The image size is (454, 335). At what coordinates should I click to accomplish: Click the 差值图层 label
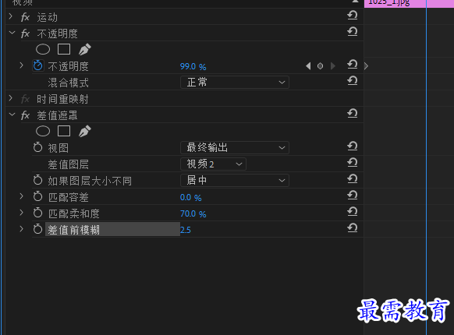pyautogui.click(x=68, y=164)
